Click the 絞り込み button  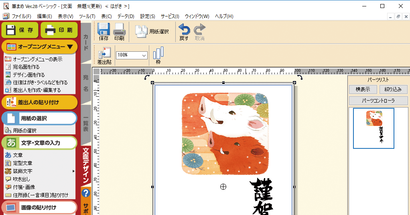[x=393, y=89]
